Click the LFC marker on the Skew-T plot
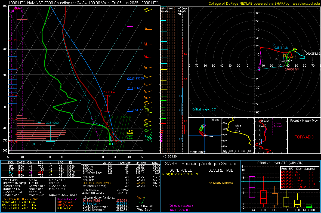This screenshot has height=213, width=321. tap(129, 132)
